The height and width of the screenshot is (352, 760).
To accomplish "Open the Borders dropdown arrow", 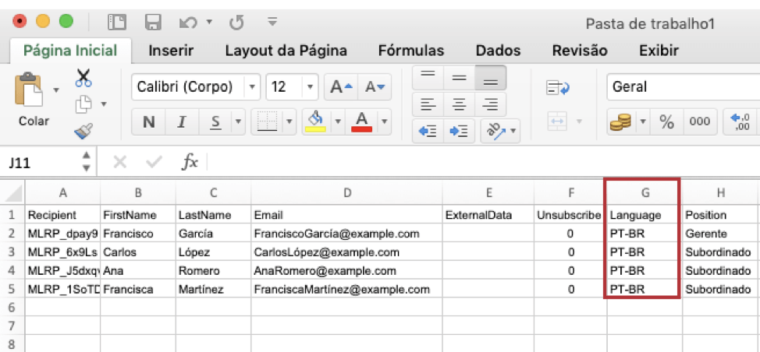I will (289, 121).
